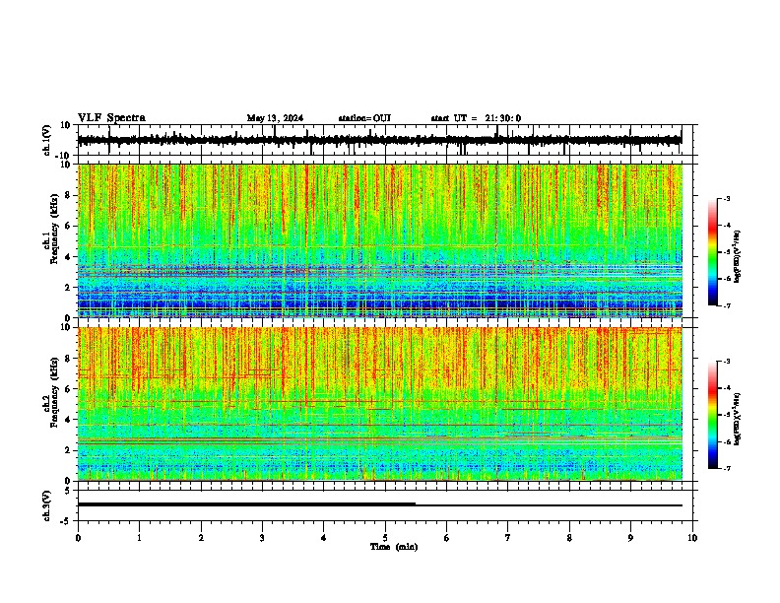Click inside the ch.2 spectrogram plot

(x=380, y=404)
